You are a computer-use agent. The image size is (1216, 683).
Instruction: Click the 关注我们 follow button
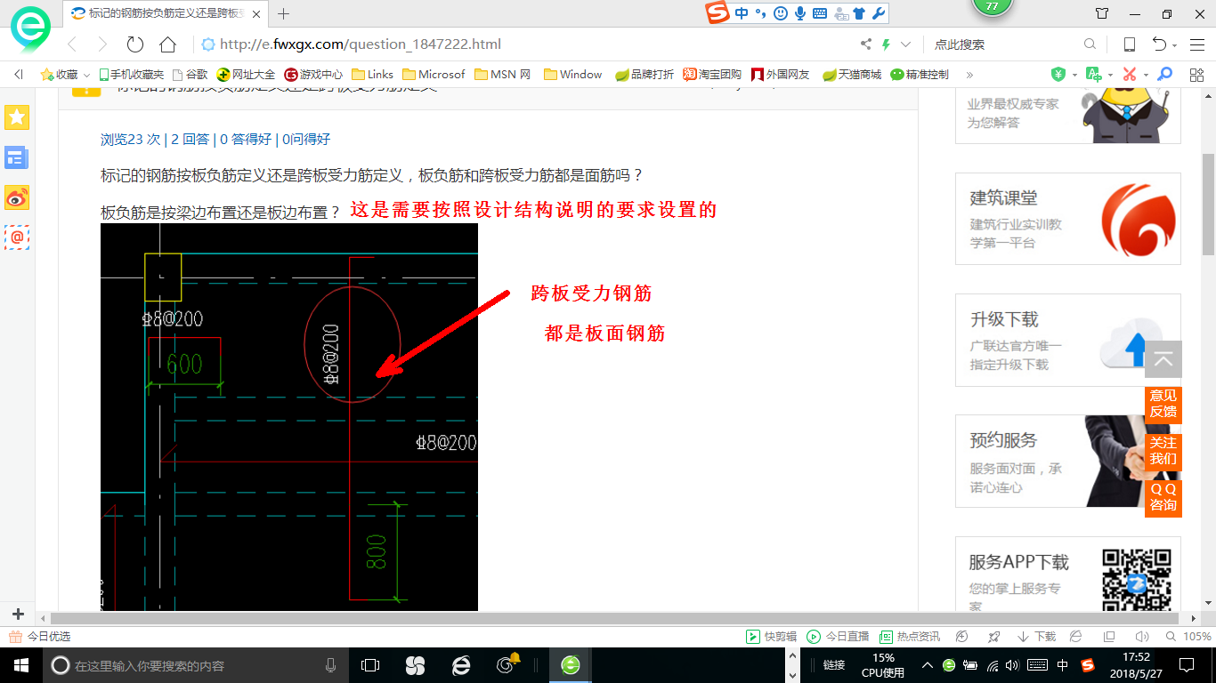(x=1163, y=451)
